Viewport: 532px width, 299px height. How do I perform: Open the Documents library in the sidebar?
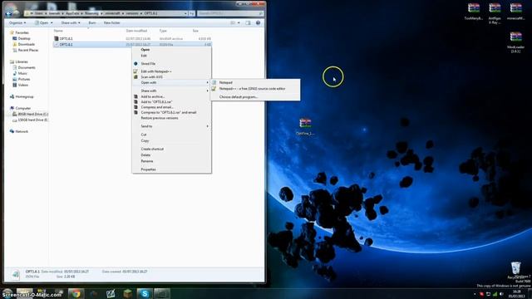click(x=27, y=68)
